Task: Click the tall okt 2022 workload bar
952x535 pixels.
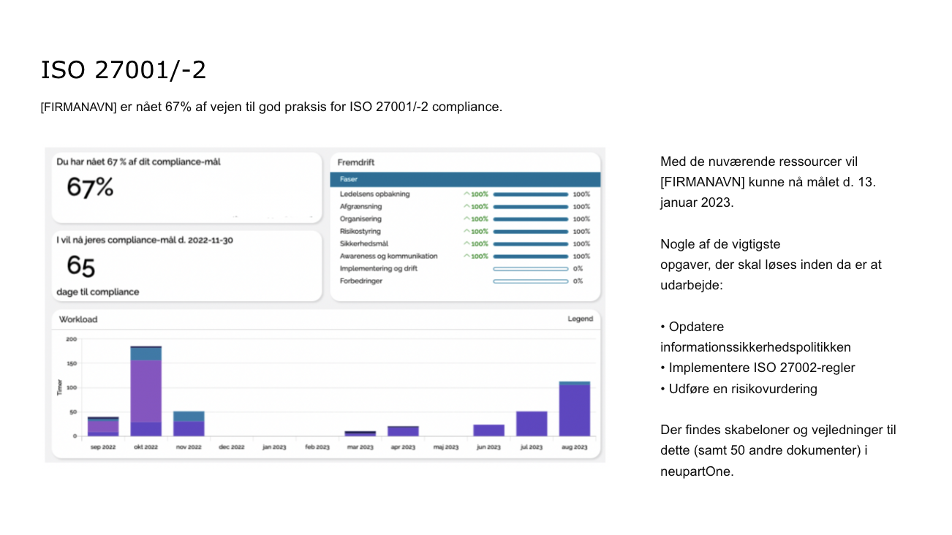Action: [146, 391]
